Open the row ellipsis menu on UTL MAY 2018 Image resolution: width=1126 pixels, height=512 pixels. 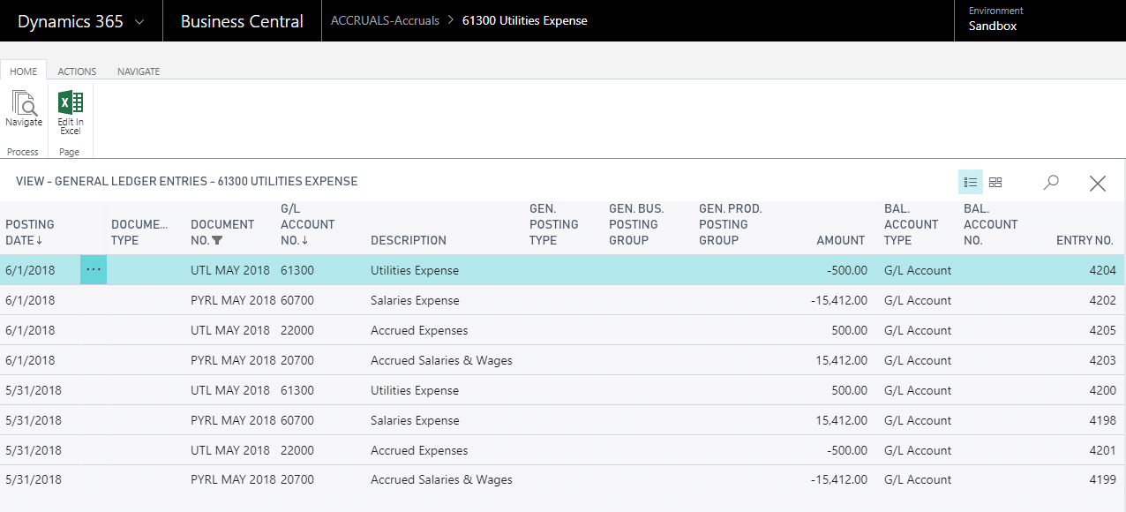click(x=93, y=270)
